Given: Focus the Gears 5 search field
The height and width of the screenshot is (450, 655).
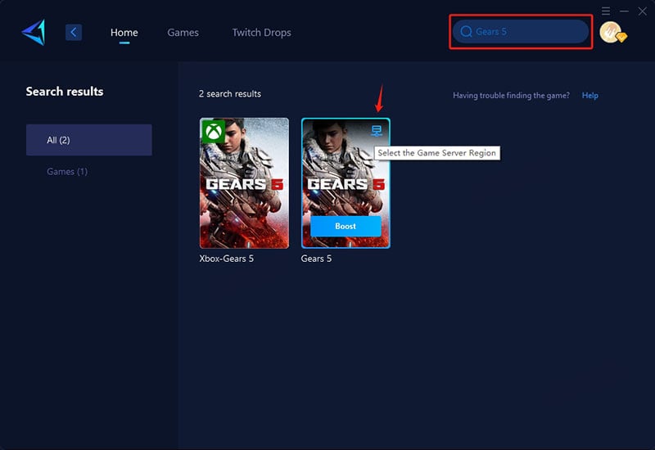Looking at the screenshot, I should (521, 32).
